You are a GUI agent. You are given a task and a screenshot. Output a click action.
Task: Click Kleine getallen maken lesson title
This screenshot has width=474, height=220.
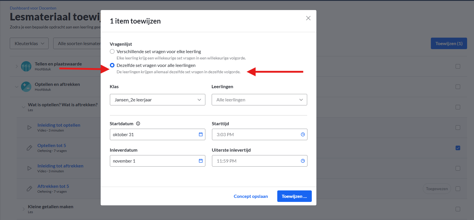pyautogui.click(x=51, y=207)
